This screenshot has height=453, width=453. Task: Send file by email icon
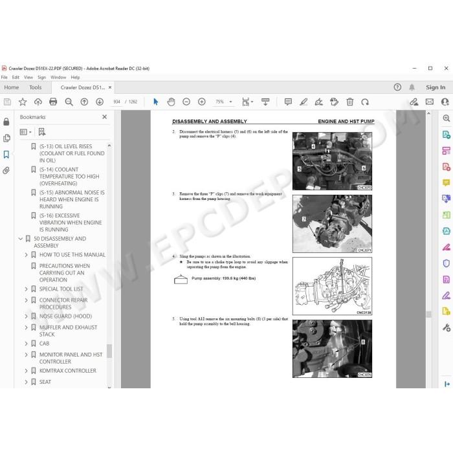[x=430, y=102]
